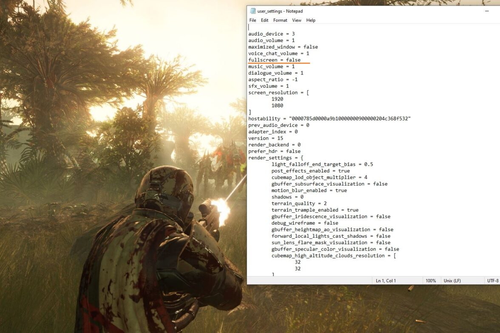
Task: Open the Help menu in Notepad
Action: click(310, 20)
